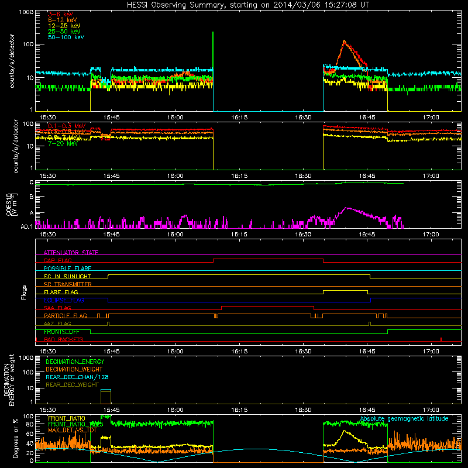Image resolution: width=468 pixels, height=468 pixels.
Task: Click the green FRONT_RATIO_1225 legend label
Action: (x=75, y=424)
